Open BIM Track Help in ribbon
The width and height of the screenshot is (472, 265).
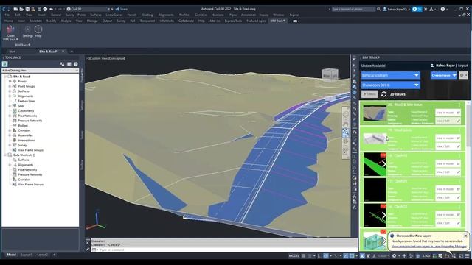[38, 32]
